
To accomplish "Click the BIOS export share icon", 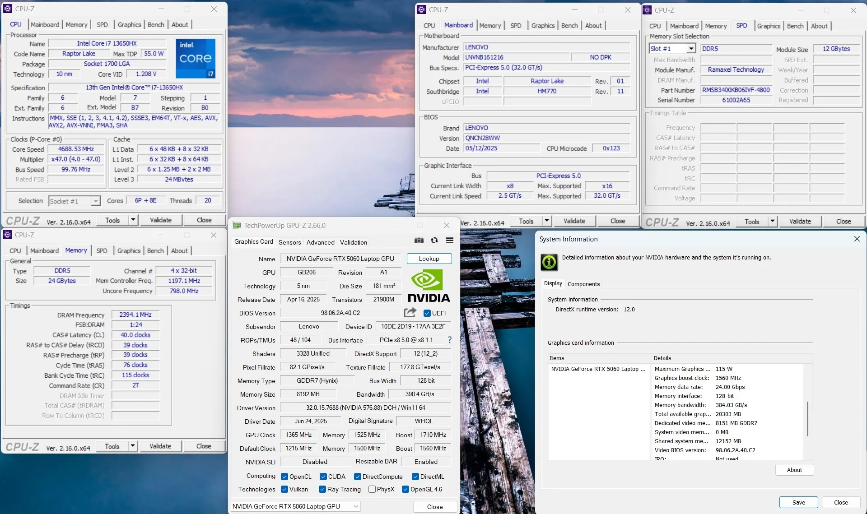I will (x=410, y=312).
